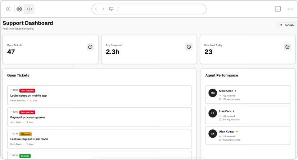298x160 pixels.
Task: Select the desktop device icon
Action: (x=111, y=9)
